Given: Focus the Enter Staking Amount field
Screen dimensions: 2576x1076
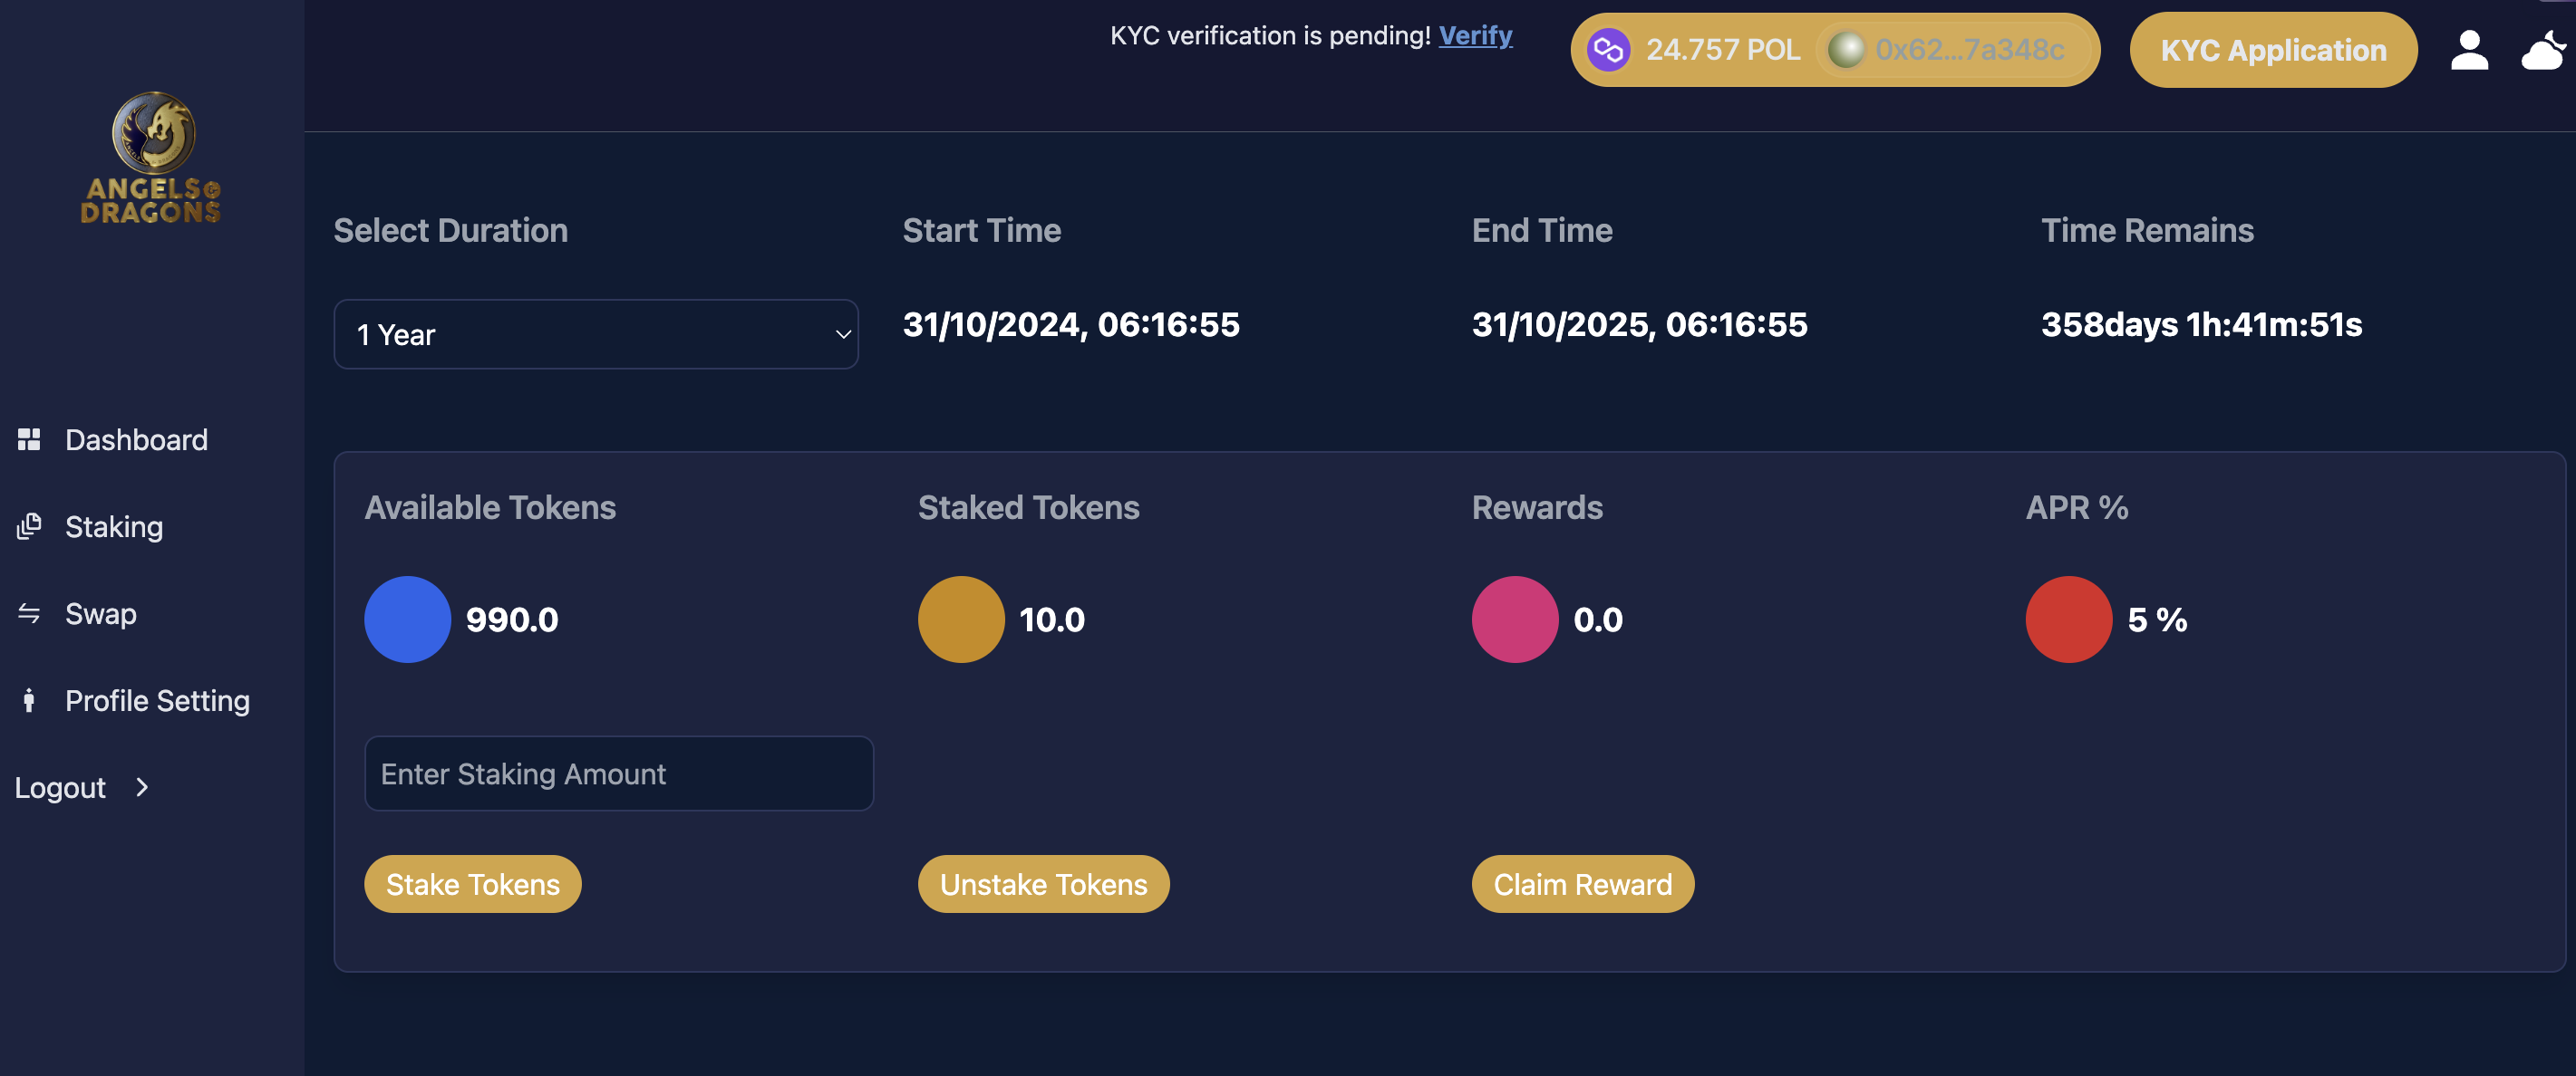Looking at the screenshot, I should pos(619,773).
